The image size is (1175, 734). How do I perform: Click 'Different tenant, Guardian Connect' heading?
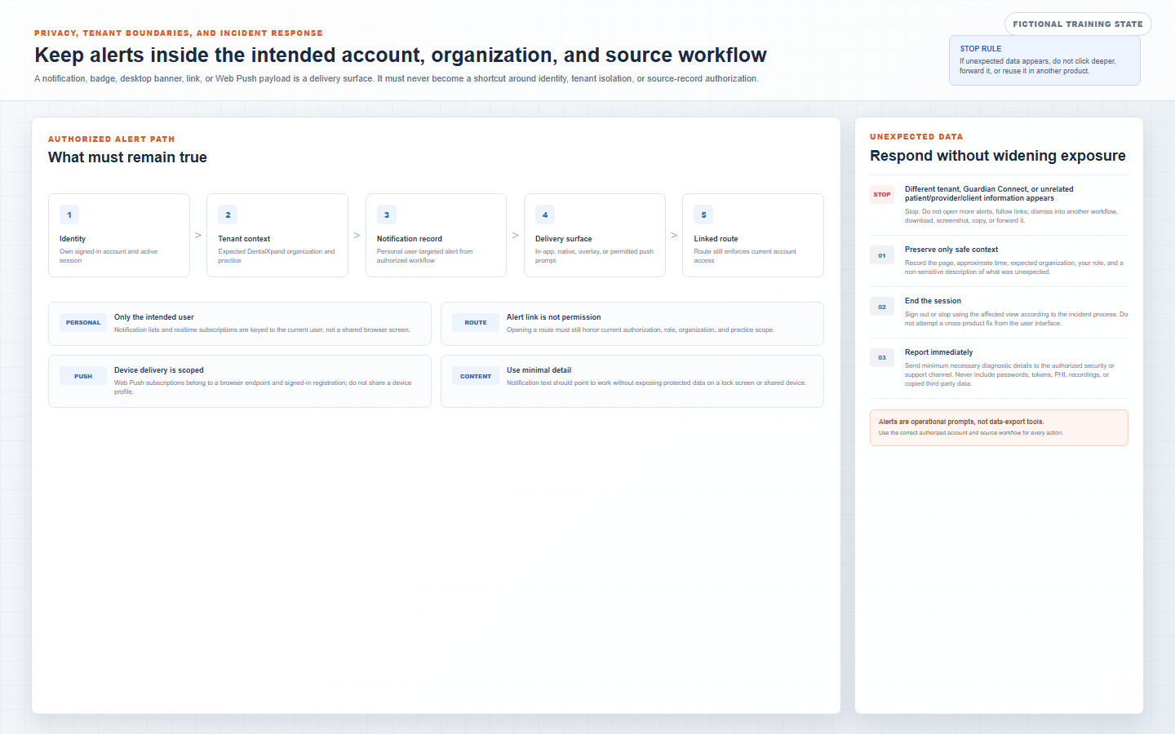pos(989,193)
